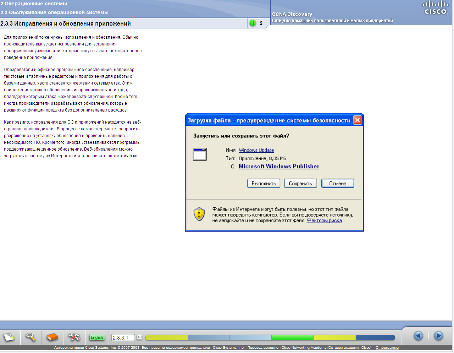Click the Cisco logo in top right
Image resolution: width=454 pixels, height=353 pixels.
pos(436,8)
